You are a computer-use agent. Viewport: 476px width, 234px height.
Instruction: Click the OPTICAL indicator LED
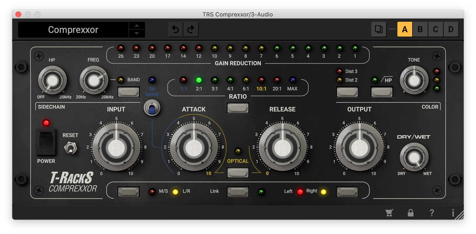[x=238, y=151]
